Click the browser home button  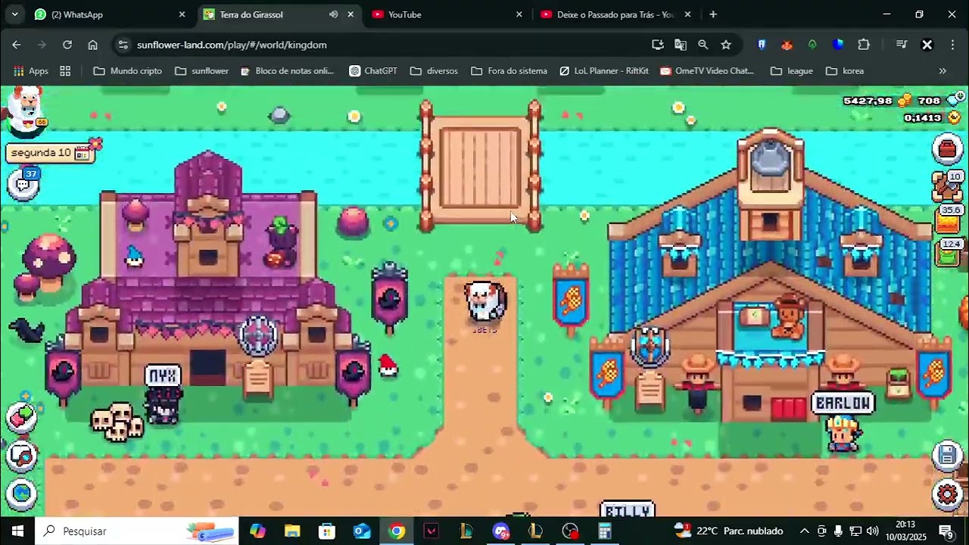click(92, 45)
